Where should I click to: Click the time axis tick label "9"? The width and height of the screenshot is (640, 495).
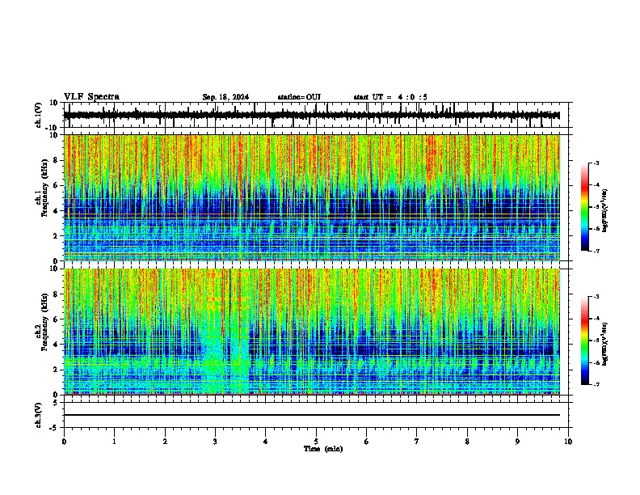click(x=517, y=442)
